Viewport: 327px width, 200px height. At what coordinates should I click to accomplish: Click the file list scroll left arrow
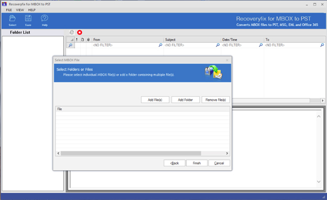coord(58,153)
